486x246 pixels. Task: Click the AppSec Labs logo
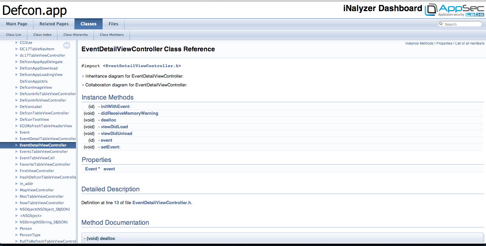click(454, 9)
